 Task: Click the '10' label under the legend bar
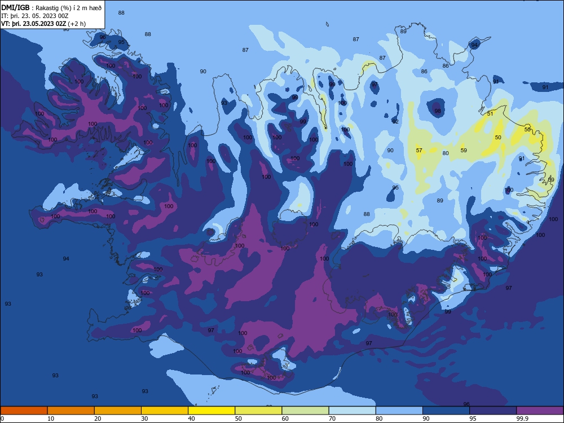[x=51, y=418]
